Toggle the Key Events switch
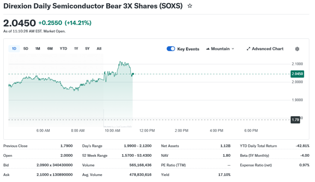 click(x=171, y=49)
